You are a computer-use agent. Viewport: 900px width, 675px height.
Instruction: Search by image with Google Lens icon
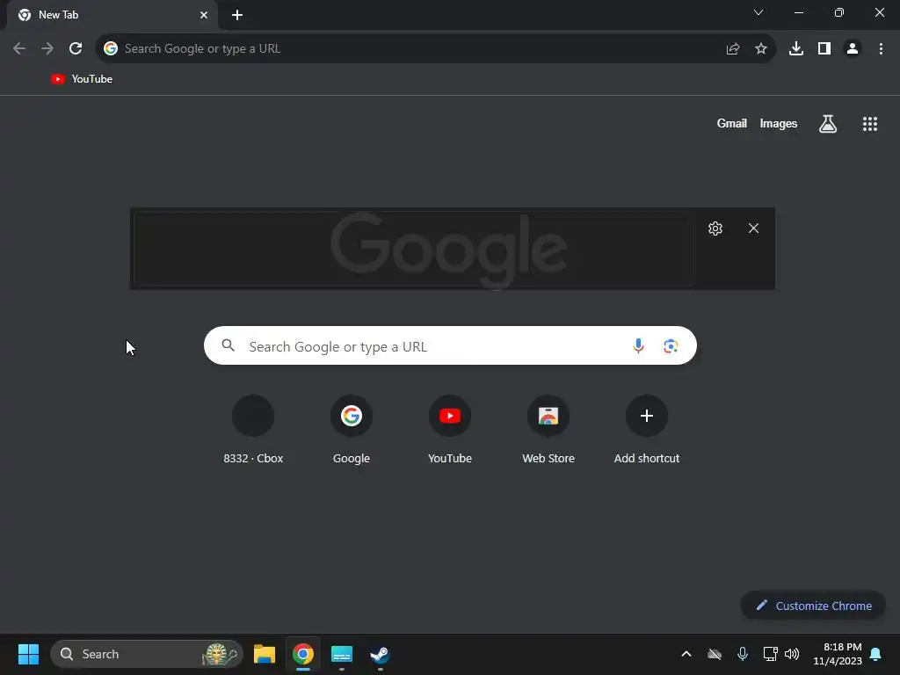(x=671, y=345)
